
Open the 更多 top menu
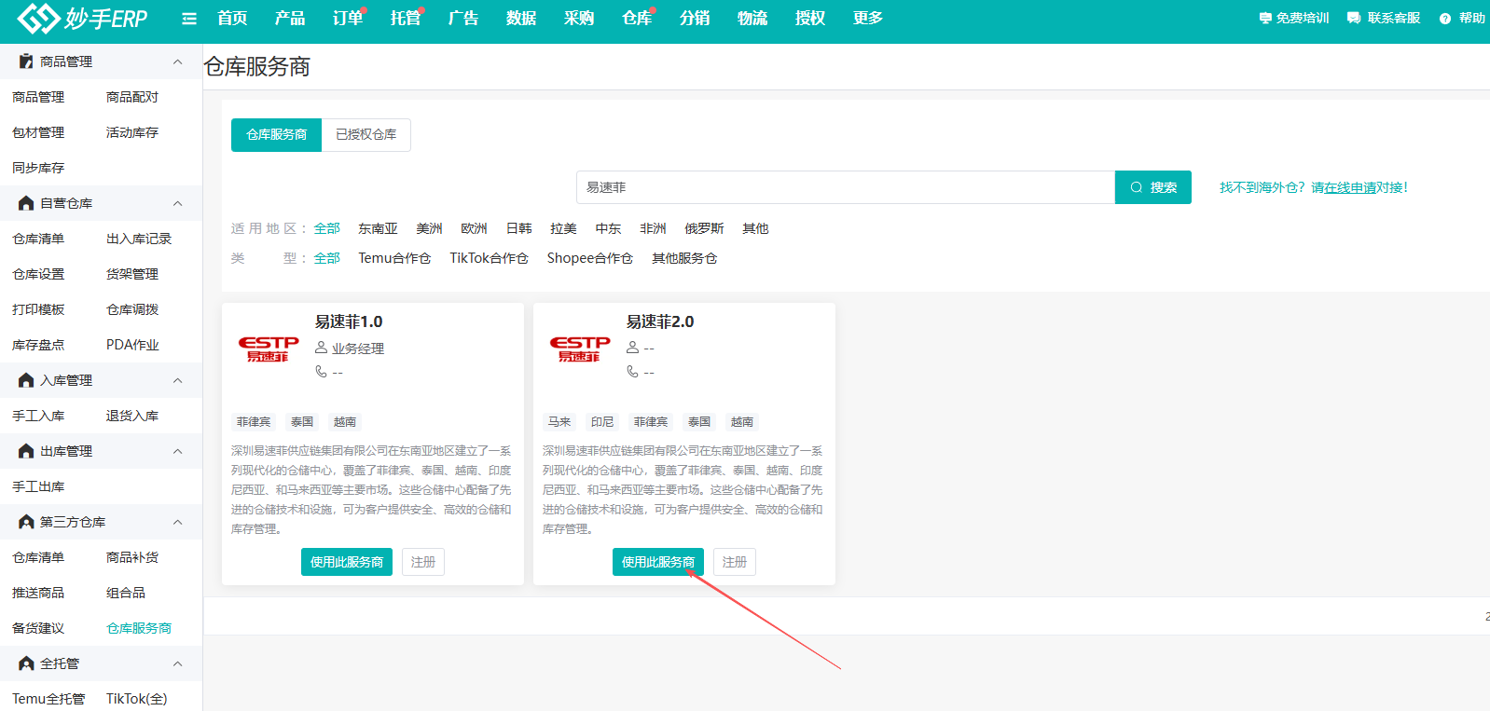868,19
